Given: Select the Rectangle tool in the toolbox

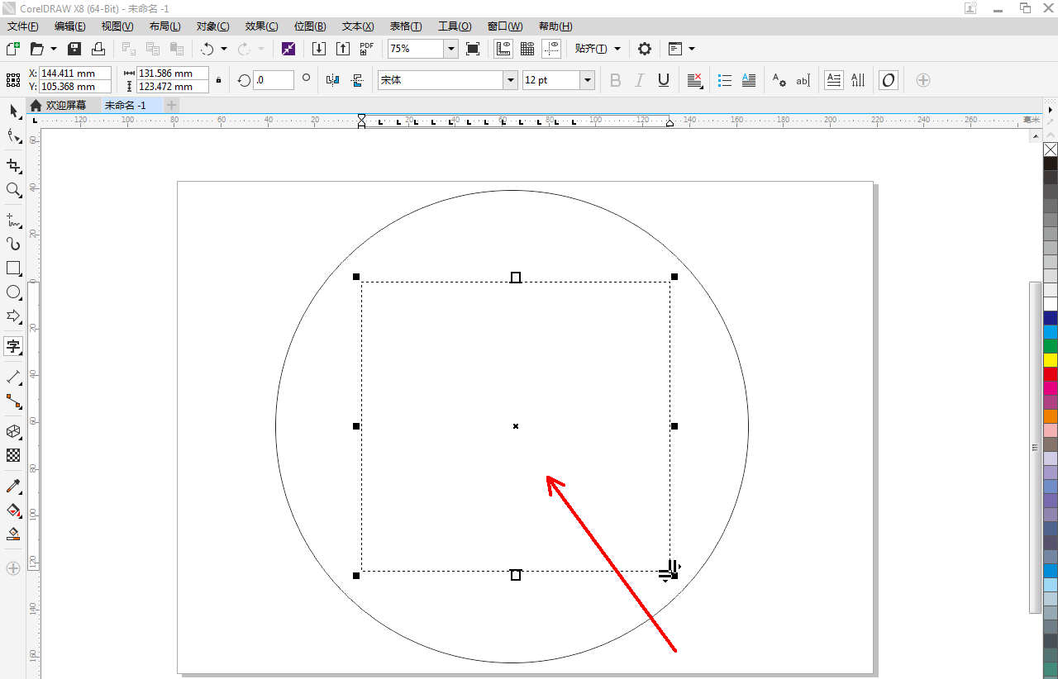Looking at the screenshot, I should coord(13,268).
